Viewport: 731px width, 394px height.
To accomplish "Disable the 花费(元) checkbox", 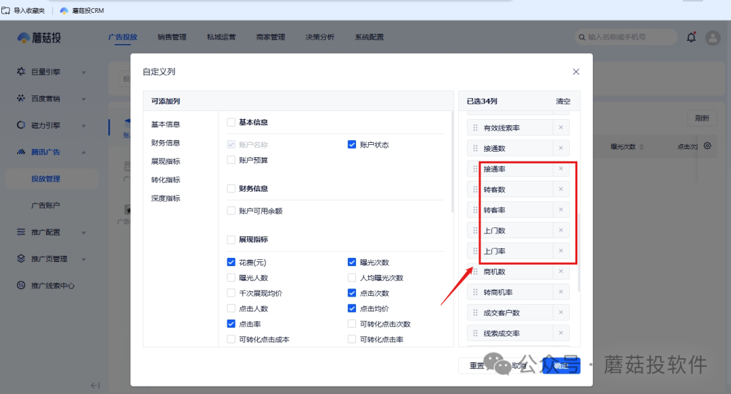I will click(x=230, y=262).
